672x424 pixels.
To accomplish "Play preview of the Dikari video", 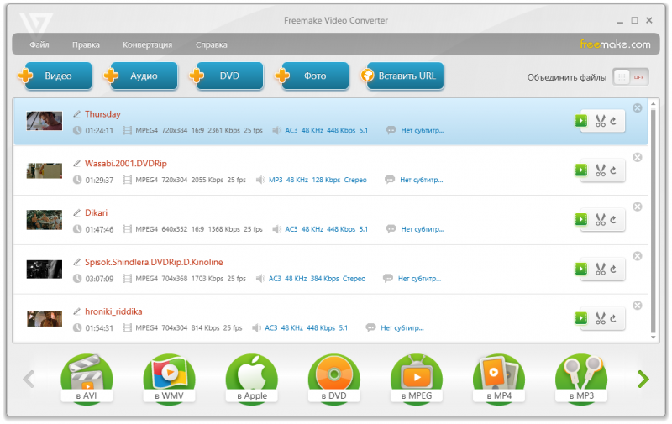I will (x=581, y=219).
